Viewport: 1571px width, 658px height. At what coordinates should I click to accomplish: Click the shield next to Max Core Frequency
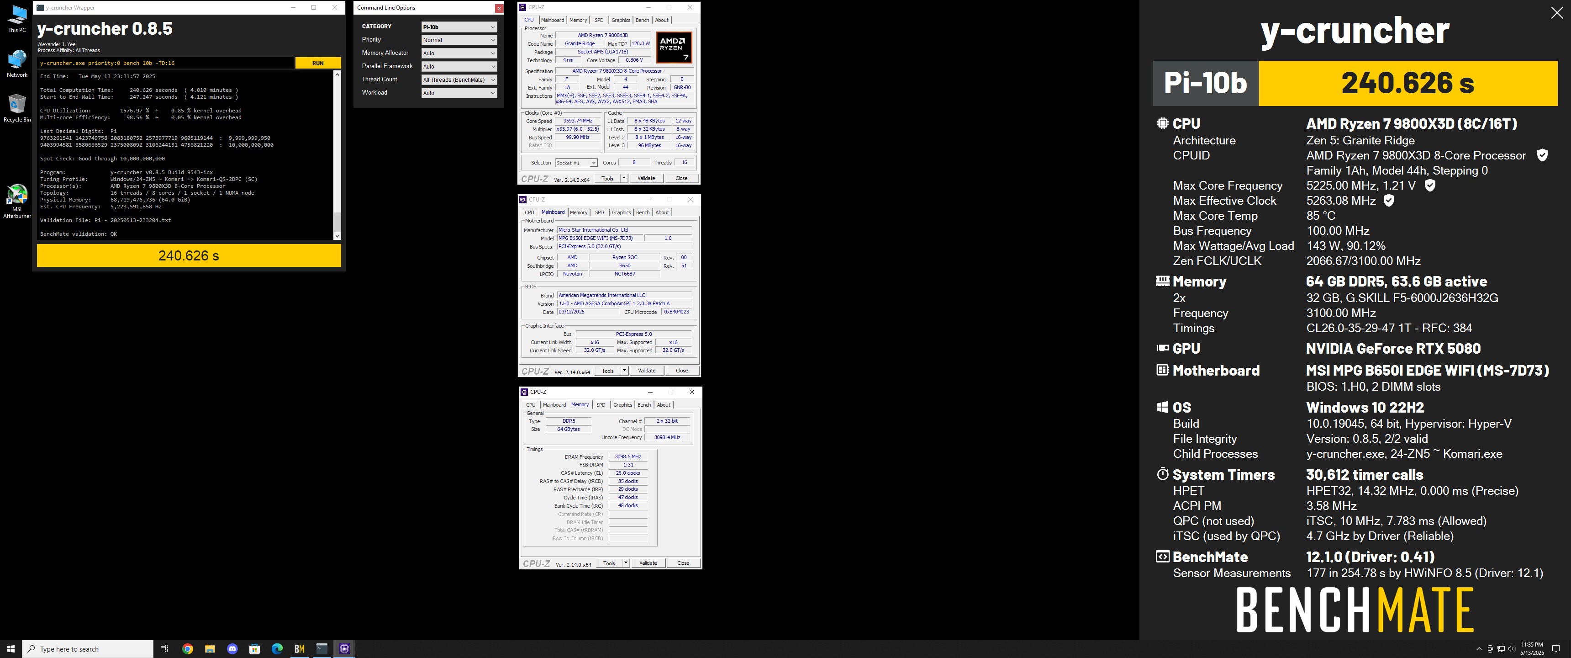[x=1430, y=185]
